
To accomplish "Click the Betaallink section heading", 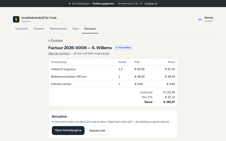I will pos(59,117).
